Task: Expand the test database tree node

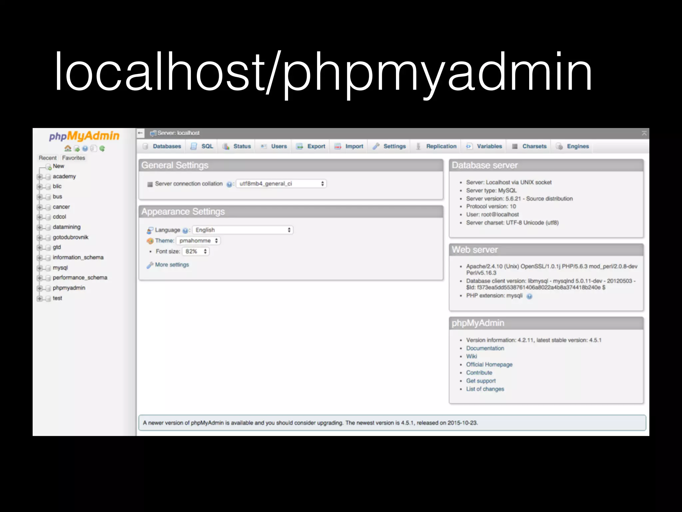Action: click(x=40, y=299)
